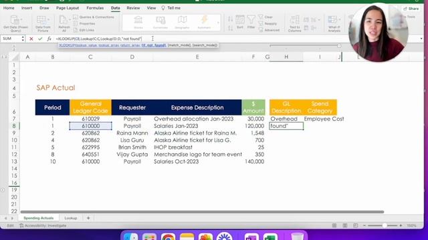The height and width of the screenshot is (240, 428).
Task: Expand hidden rows with plus outline button
Action: (3, 190)
